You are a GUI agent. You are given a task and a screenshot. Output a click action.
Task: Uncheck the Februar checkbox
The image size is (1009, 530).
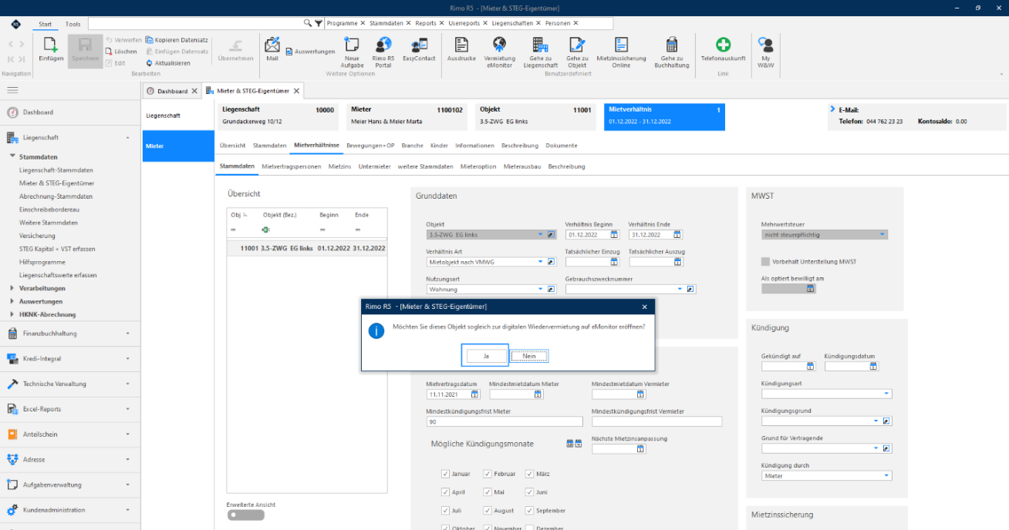(x=488, y=474)
